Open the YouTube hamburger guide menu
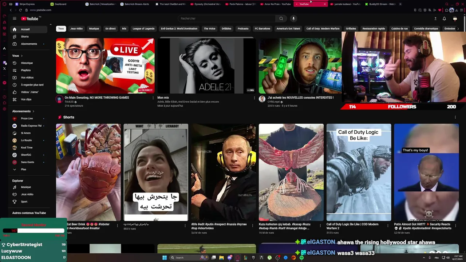Viewport: 466px width, 262px height. coord(15,19)
